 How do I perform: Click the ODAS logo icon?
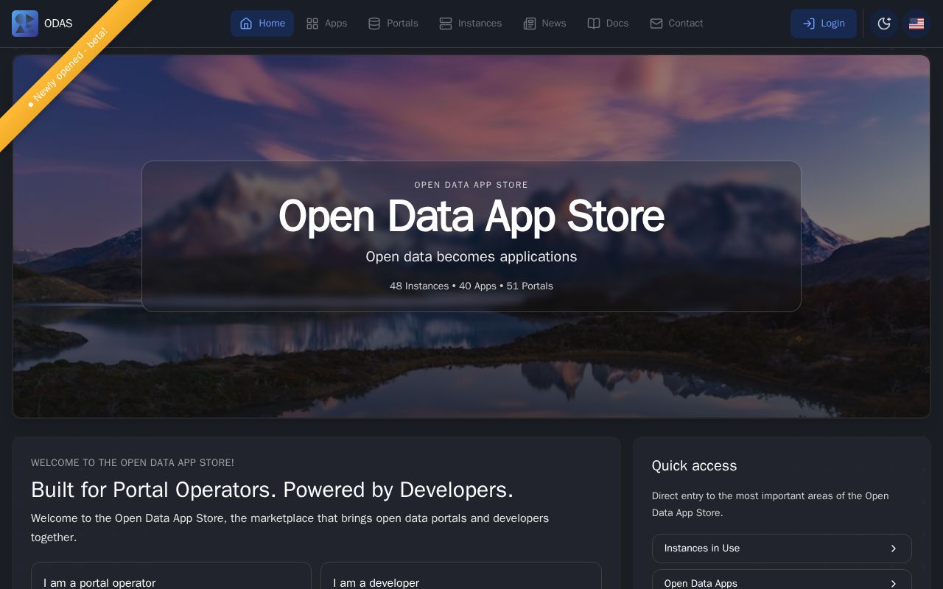[25, 24]
